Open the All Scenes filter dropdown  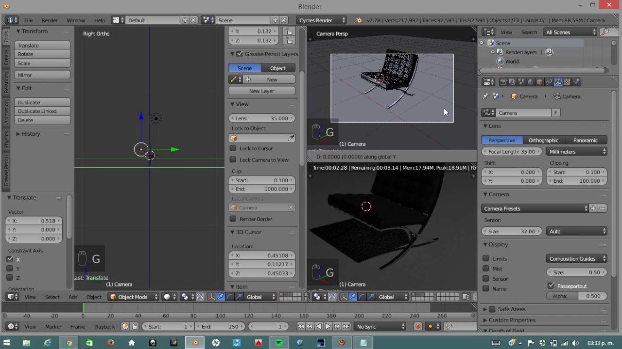tap(571, 32)
